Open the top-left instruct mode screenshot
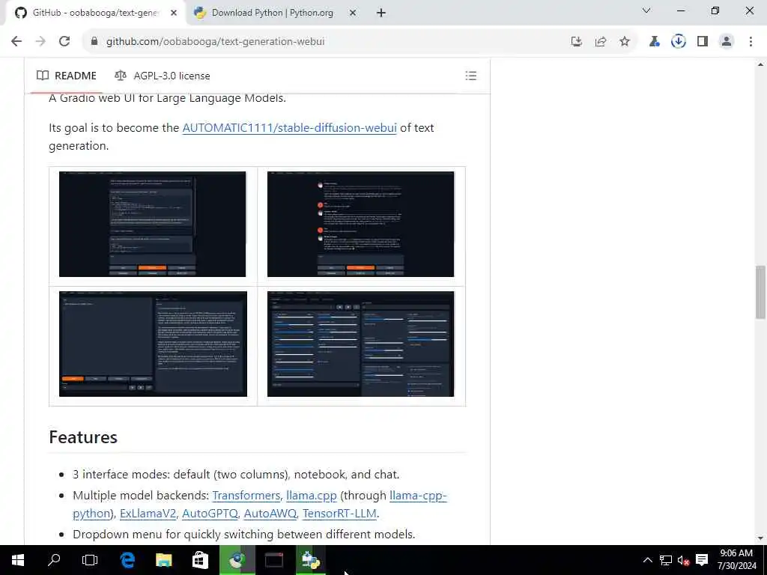 click(x=153, y=224)
